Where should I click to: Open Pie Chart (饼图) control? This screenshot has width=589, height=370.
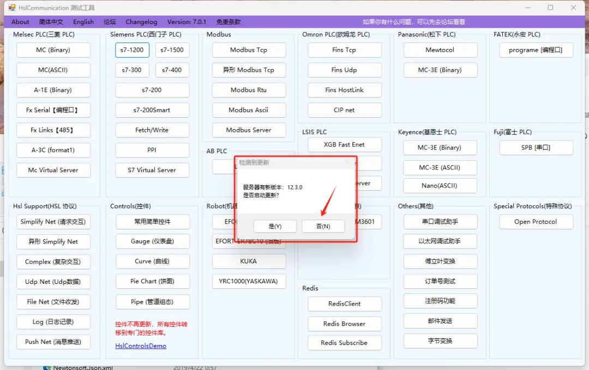[x=153, y=281]
